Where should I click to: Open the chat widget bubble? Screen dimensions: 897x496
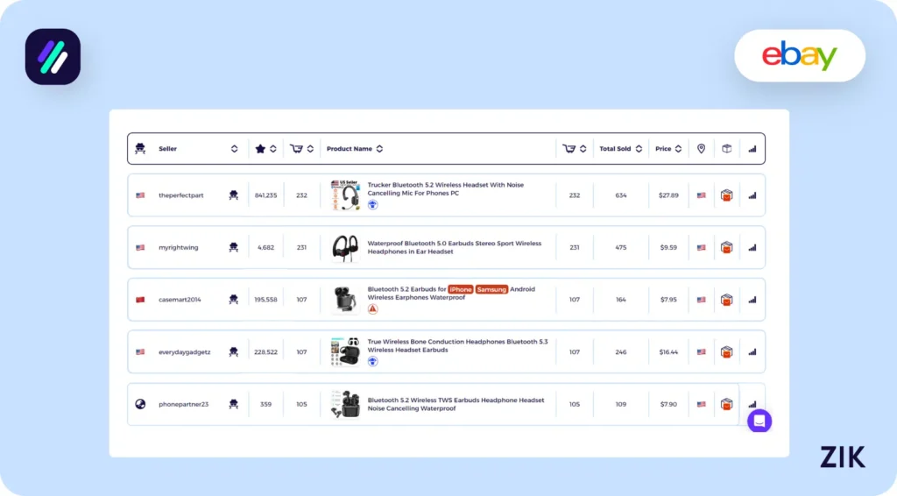pyautogui.click(x=759, y=421)
